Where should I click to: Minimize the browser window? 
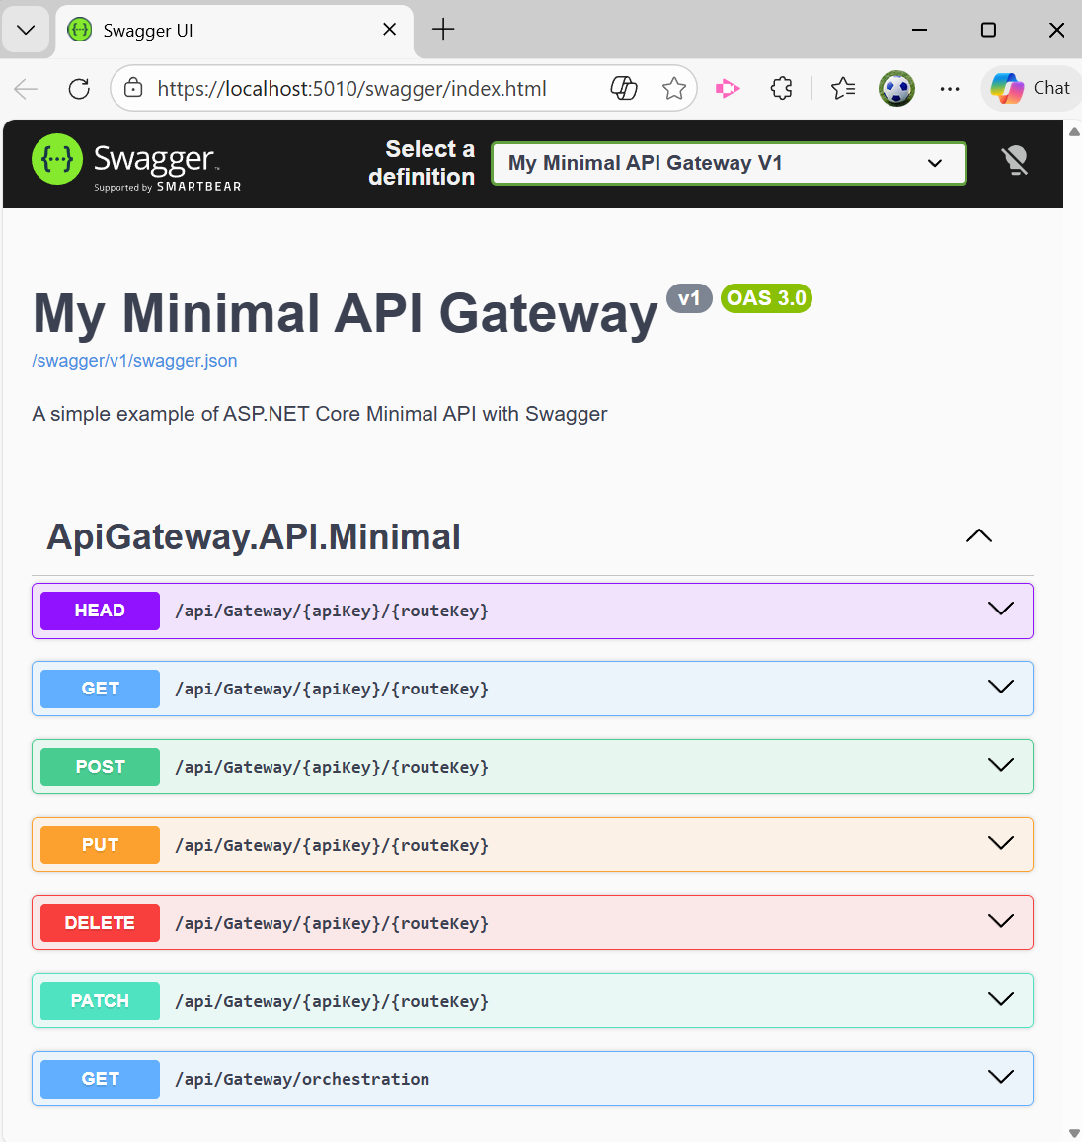920,30
